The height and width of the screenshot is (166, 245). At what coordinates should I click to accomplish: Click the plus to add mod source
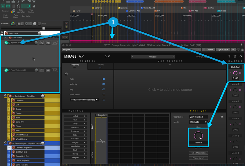coord(170,64)
